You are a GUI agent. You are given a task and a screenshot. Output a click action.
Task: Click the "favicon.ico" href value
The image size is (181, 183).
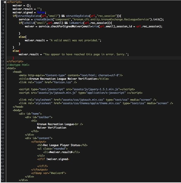62,82
